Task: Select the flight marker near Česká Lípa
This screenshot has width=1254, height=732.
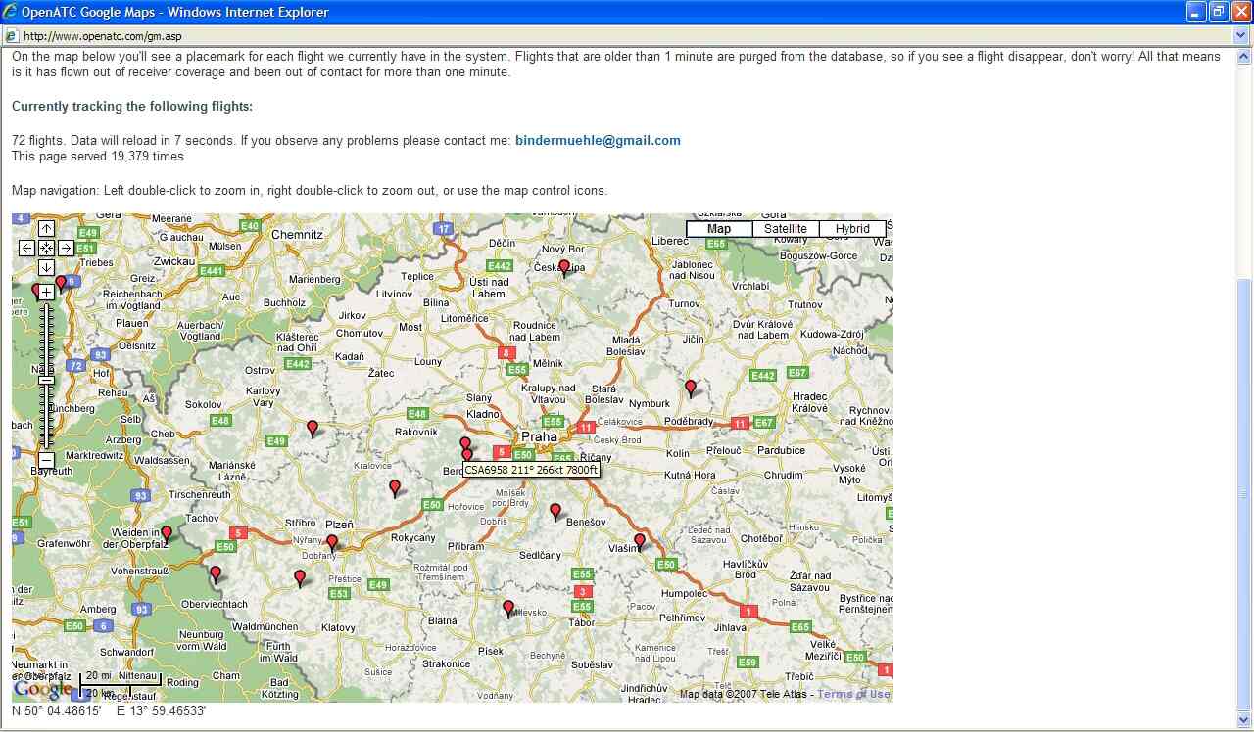Action: (x=564, y=266)
